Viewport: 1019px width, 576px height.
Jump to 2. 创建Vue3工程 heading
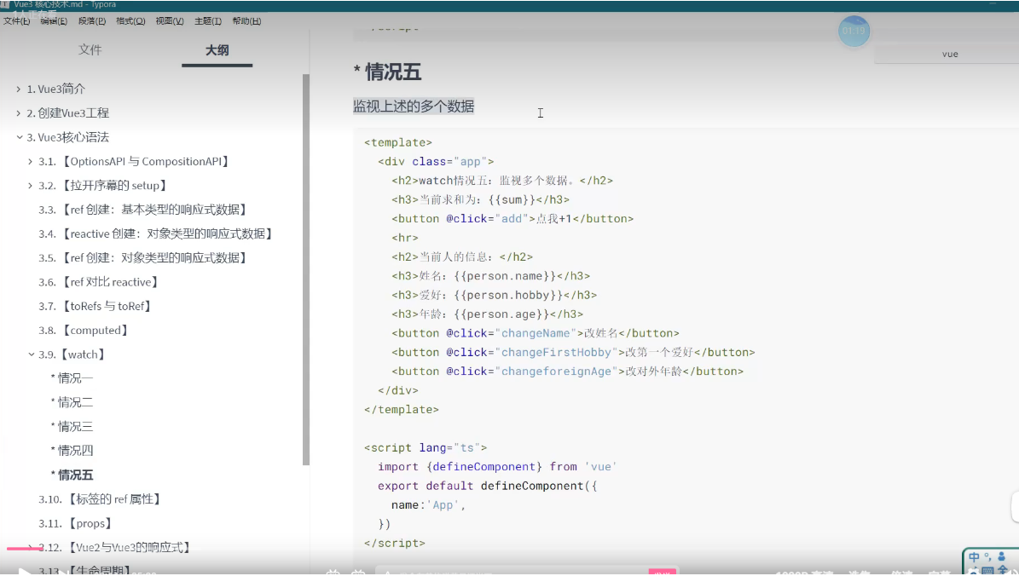point(67,113)
